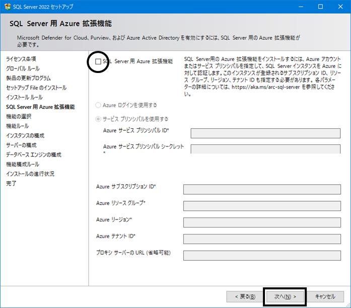This screenshot has width=351, height=308.
Task: Select データベース エンジンの構成 step in sidebar
Action: [x=34, y=155]
